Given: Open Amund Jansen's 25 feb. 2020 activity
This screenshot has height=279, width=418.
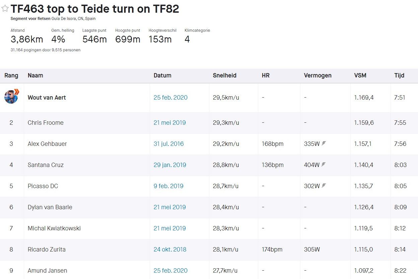Looking at the screenshot, I should click(x=170, y=271).
